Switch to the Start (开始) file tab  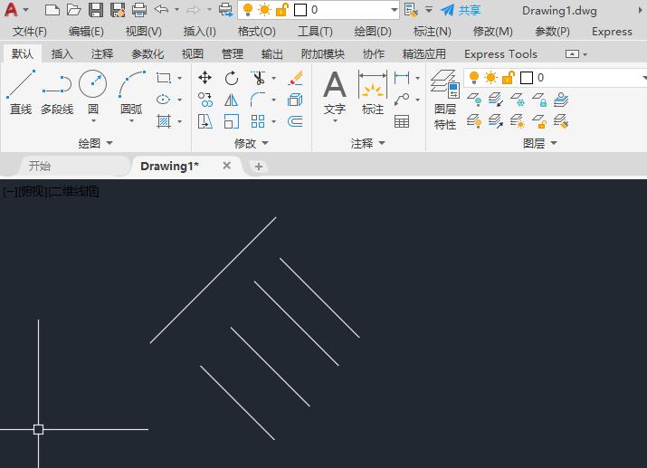click(40, 166)
